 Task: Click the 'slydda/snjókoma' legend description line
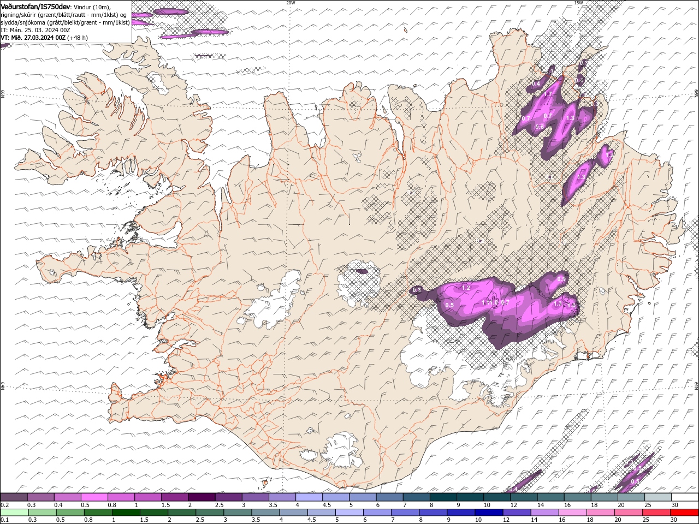click(x=65, y=22)
